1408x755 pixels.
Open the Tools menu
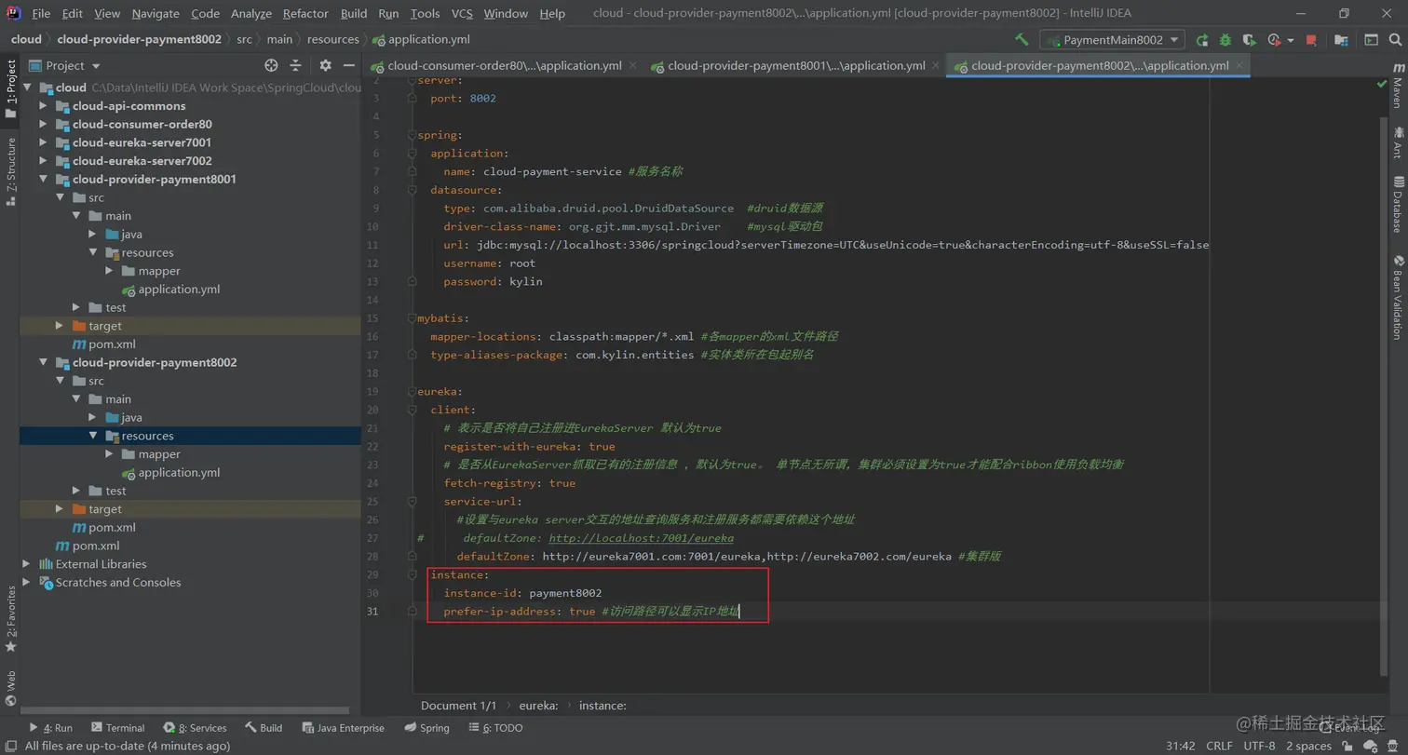coord(425,13)
